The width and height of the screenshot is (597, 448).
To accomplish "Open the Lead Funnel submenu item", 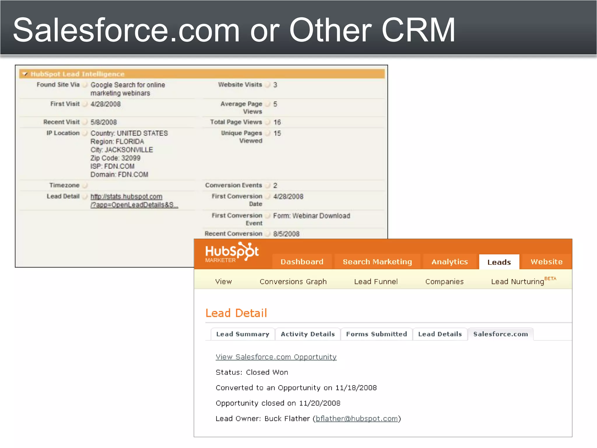I will 376,281.
